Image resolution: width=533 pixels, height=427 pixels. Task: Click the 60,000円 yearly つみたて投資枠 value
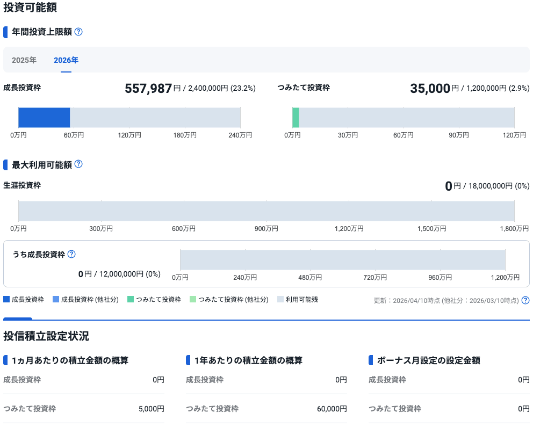click(332, 409)
